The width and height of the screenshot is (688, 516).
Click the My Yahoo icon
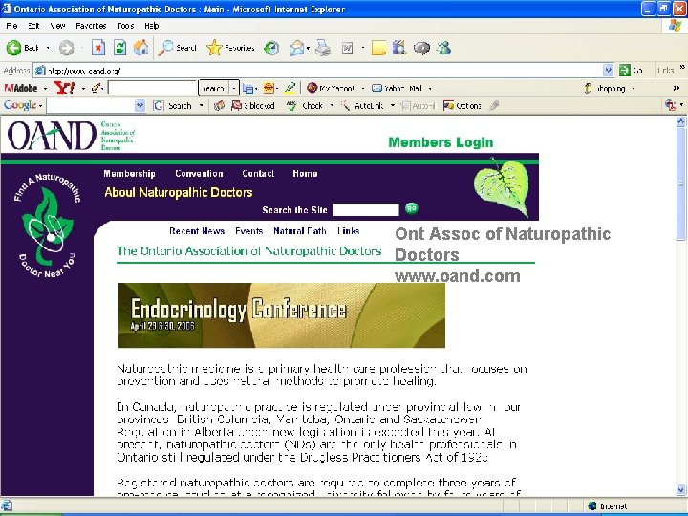(312, 88)
